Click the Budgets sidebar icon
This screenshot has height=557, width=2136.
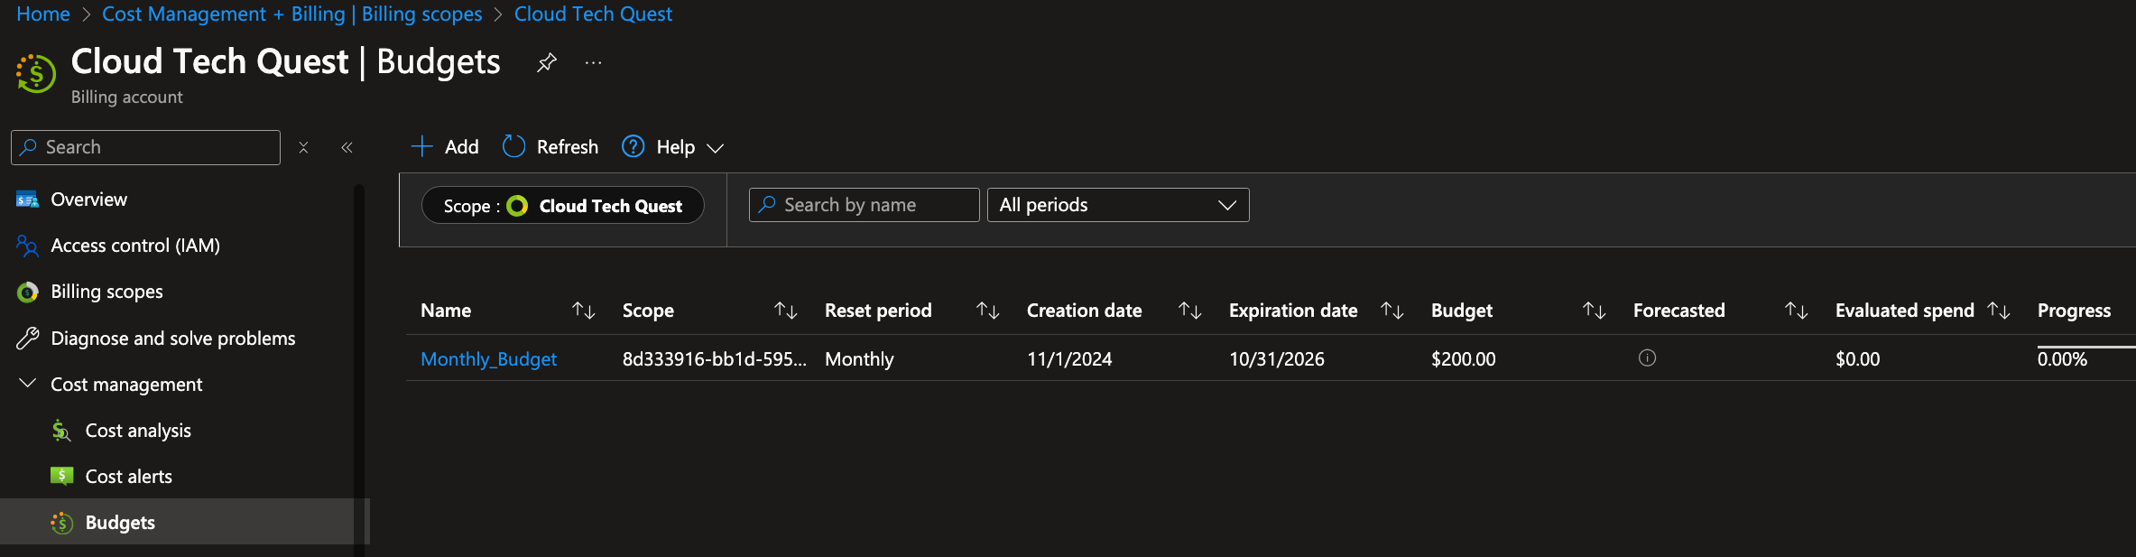tap(61, 523)
